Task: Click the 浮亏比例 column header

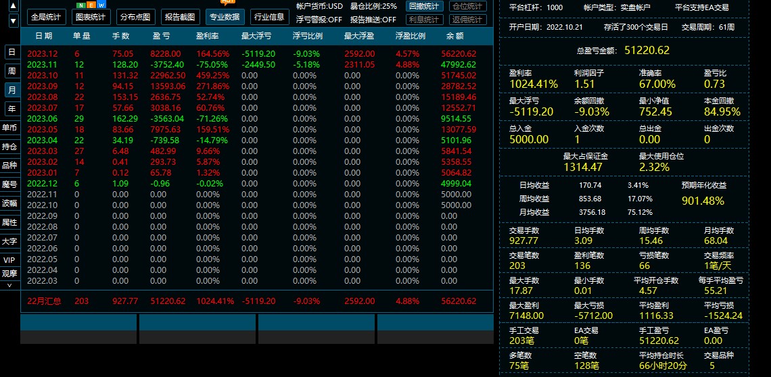Action: (x=308, y=36)
